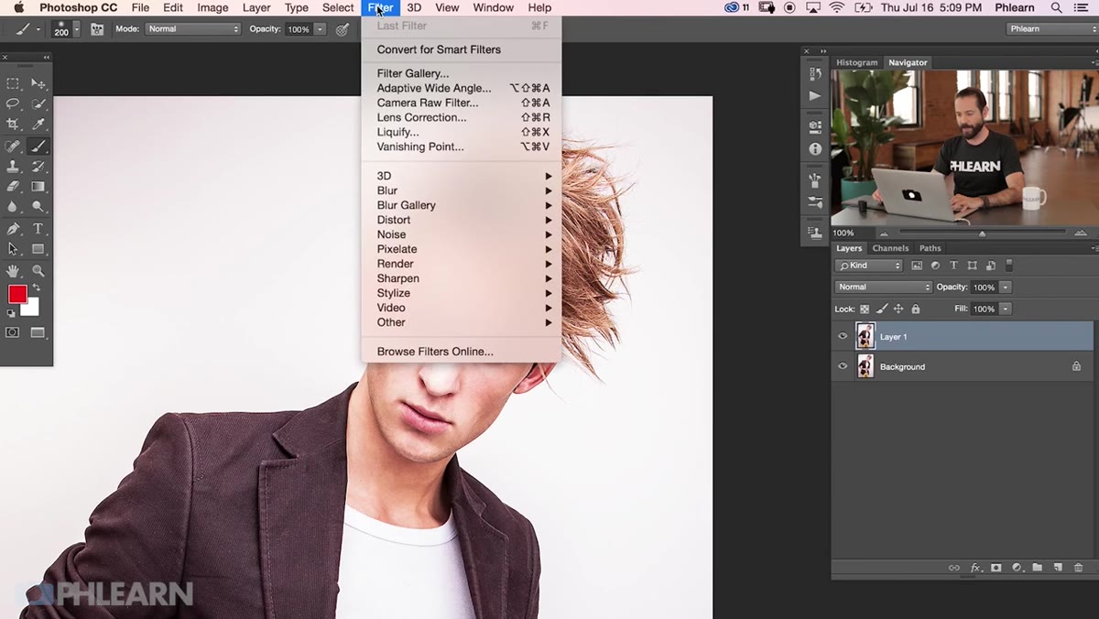Create a new layer
Viewport: 1099px width, 619px height.
click(x=1058, y=568)
